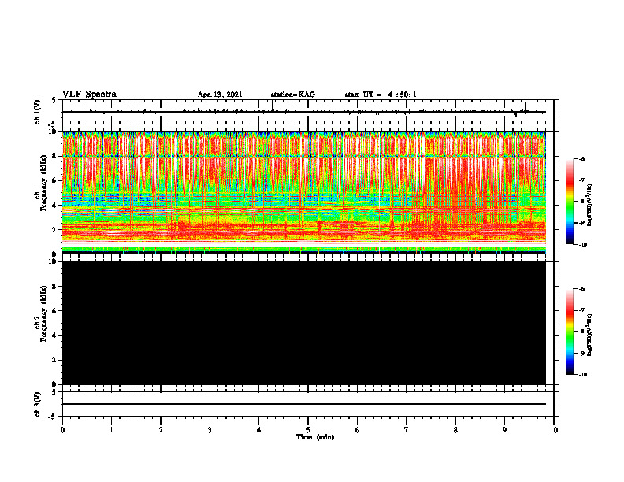The image size is (624, 482).
Task: Click the ch.1 voltage waveform trace
Action: [304, 112]
